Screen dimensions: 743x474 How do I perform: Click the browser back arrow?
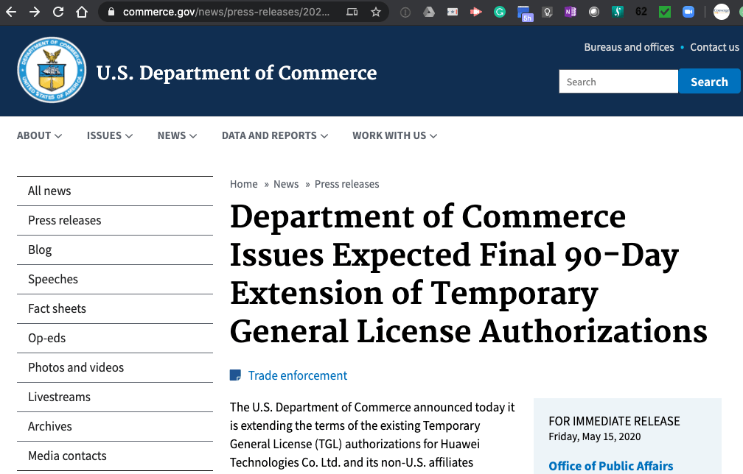point(12,12)
